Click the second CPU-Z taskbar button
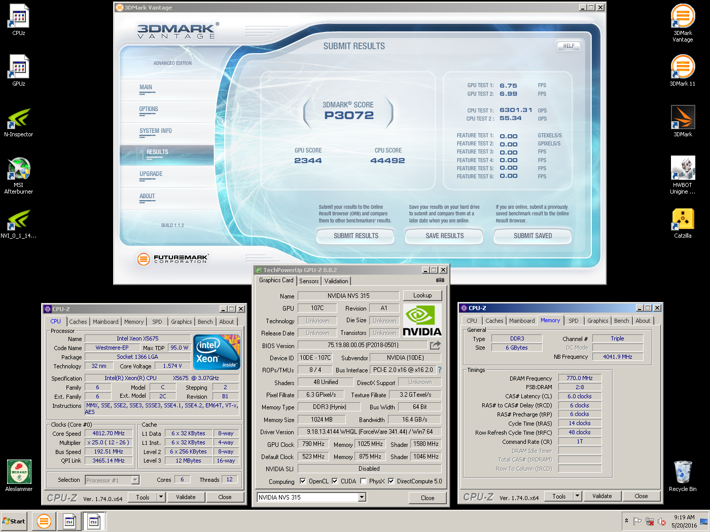 point(94,521)
